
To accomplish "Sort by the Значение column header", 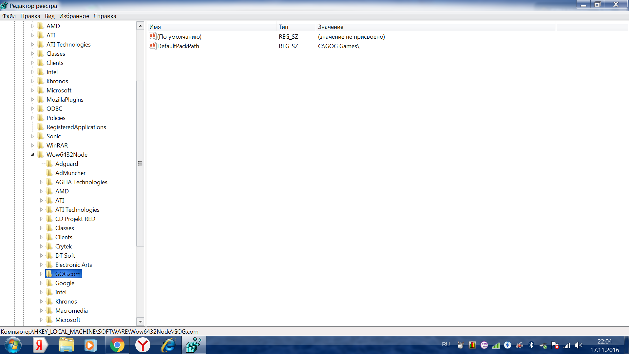I will (x=436, y=27).
